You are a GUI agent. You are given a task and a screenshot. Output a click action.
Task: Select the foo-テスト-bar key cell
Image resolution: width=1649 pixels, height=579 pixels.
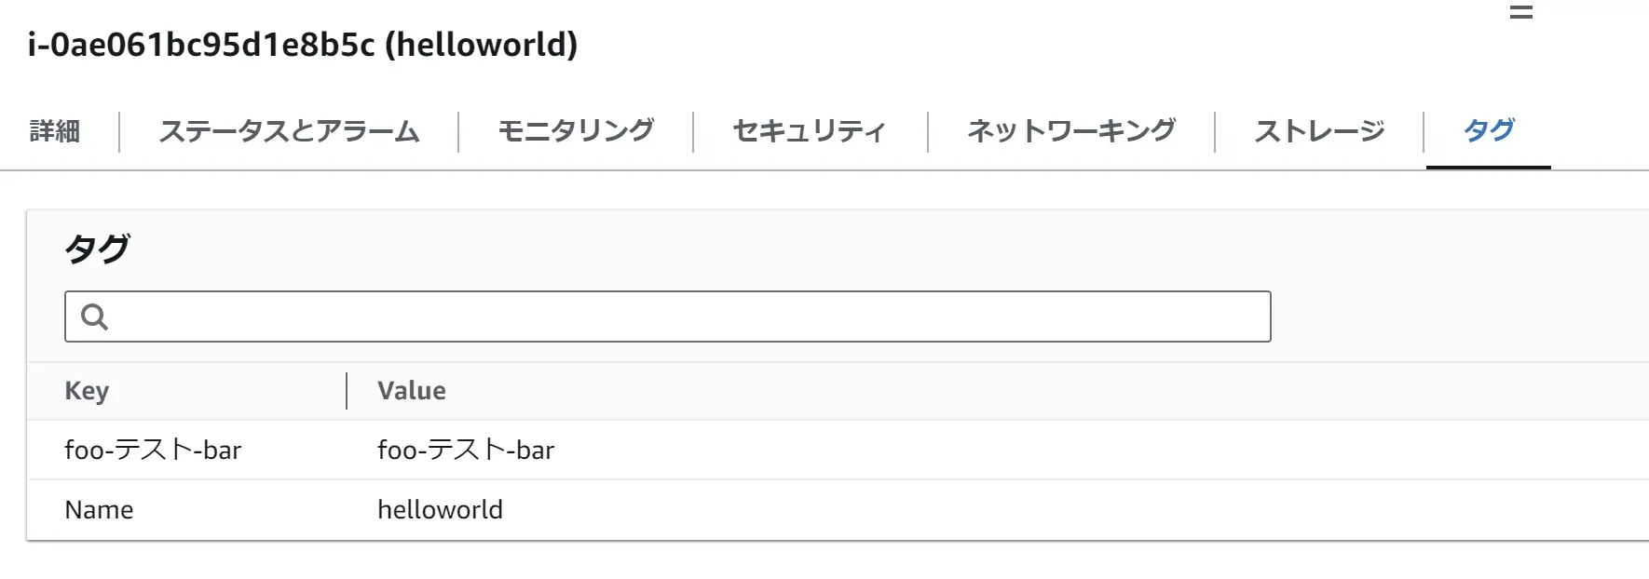[x=153, y=450]
